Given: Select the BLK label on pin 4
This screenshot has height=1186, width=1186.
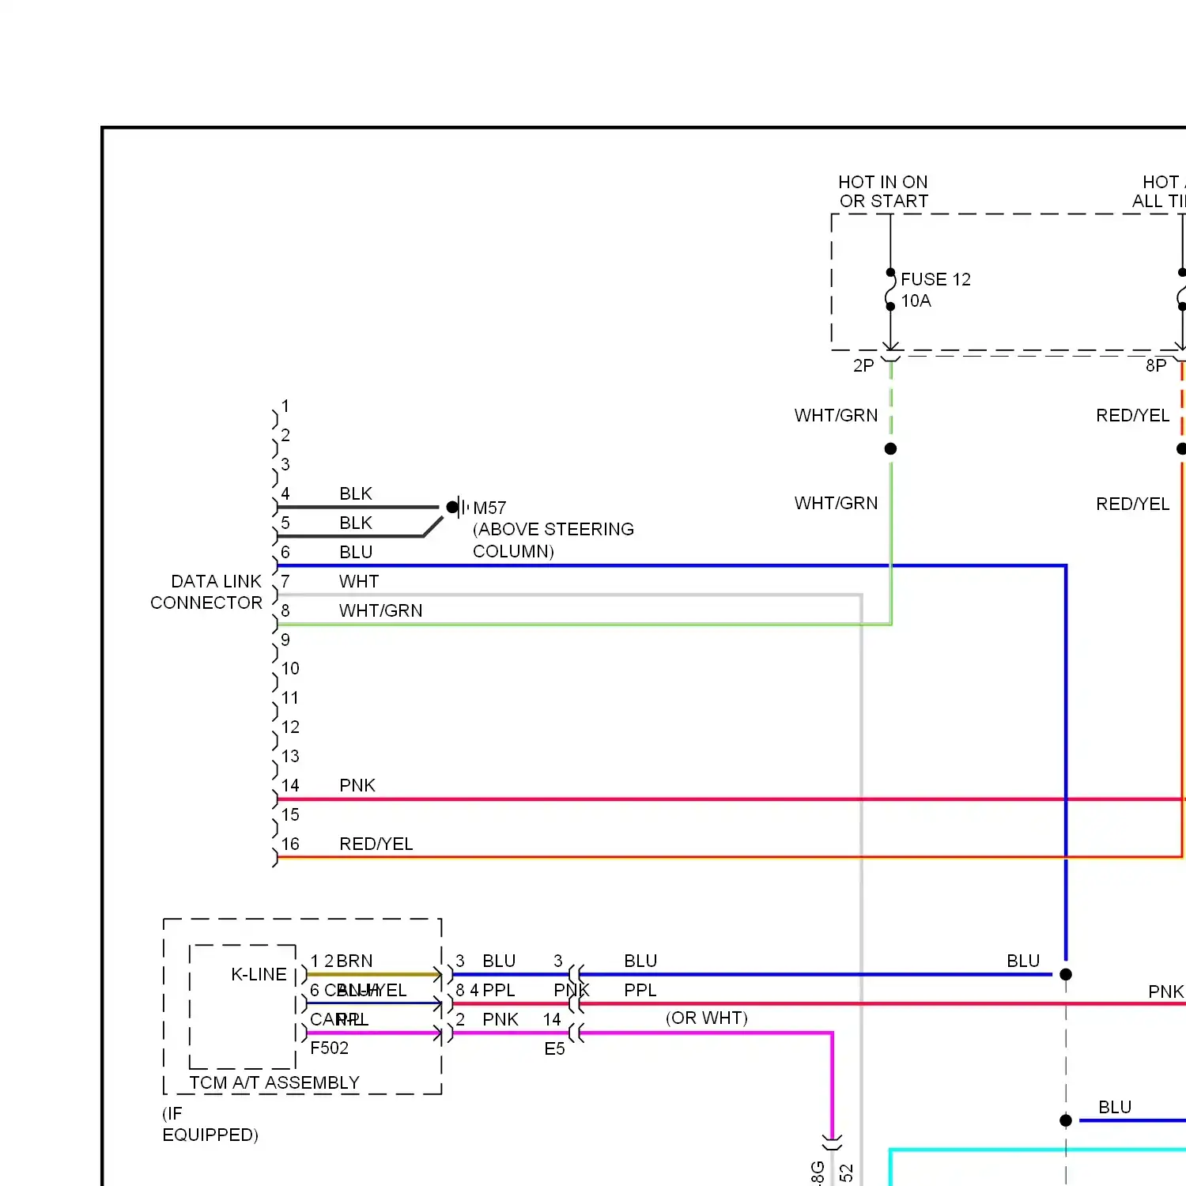Looking at the screenshot, I should point(356,493).
